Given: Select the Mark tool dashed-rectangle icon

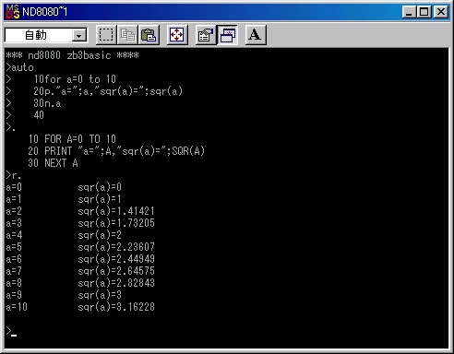Looking at the screenshot, I should tap(106, 35).
